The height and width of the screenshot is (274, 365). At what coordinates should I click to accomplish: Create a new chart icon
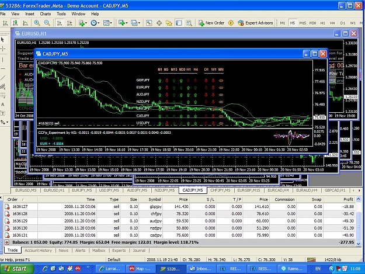click(121, 23)
